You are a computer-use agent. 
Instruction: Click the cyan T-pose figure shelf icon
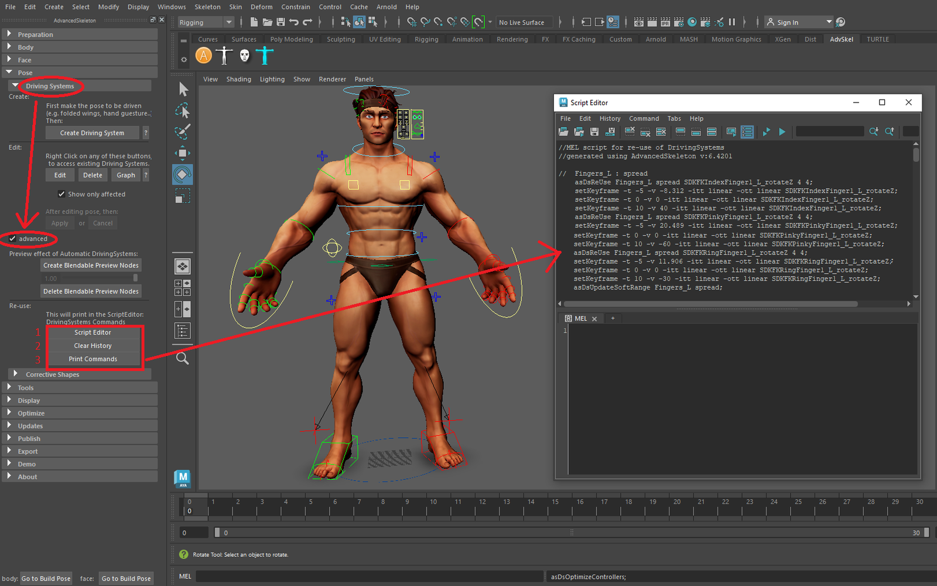[x=265, y=56]
